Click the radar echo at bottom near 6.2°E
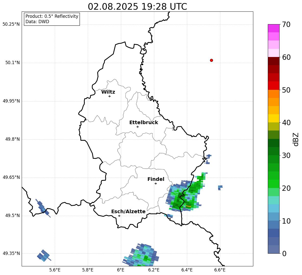 point(141,255)
